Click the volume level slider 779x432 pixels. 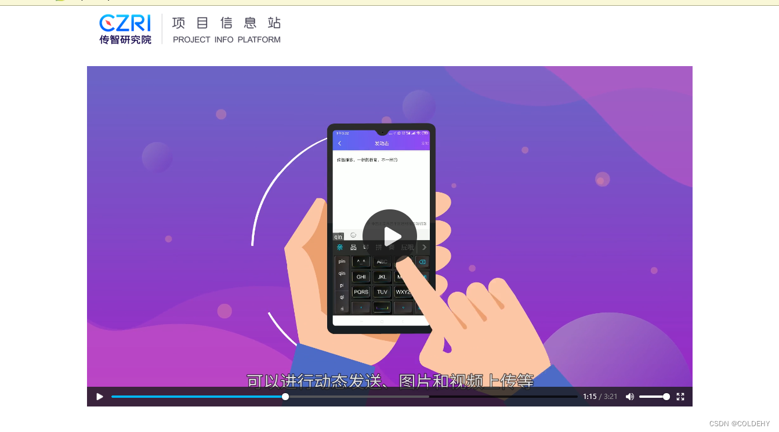pos(654,397)
